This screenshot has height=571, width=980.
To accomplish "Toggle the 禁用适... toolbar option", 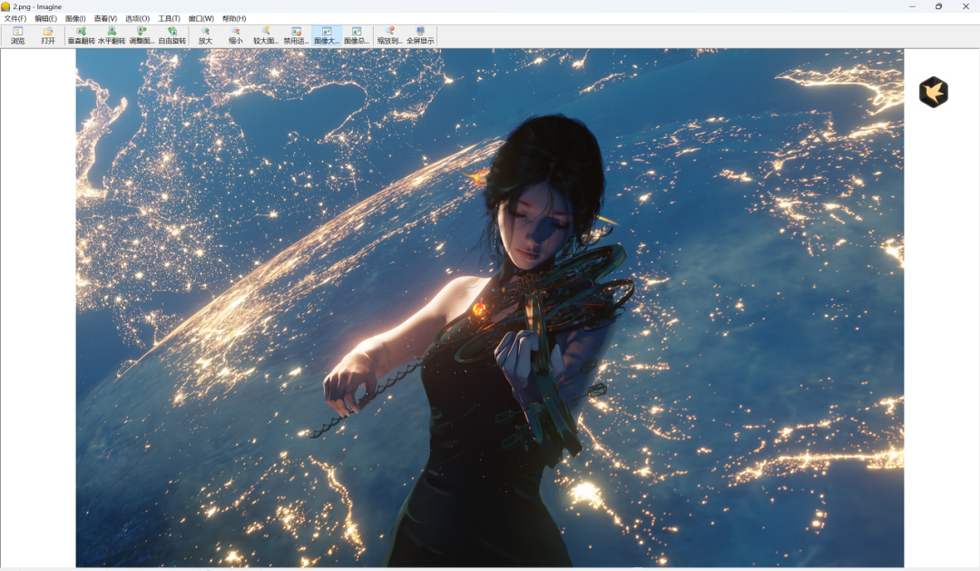I will [296, 35].
